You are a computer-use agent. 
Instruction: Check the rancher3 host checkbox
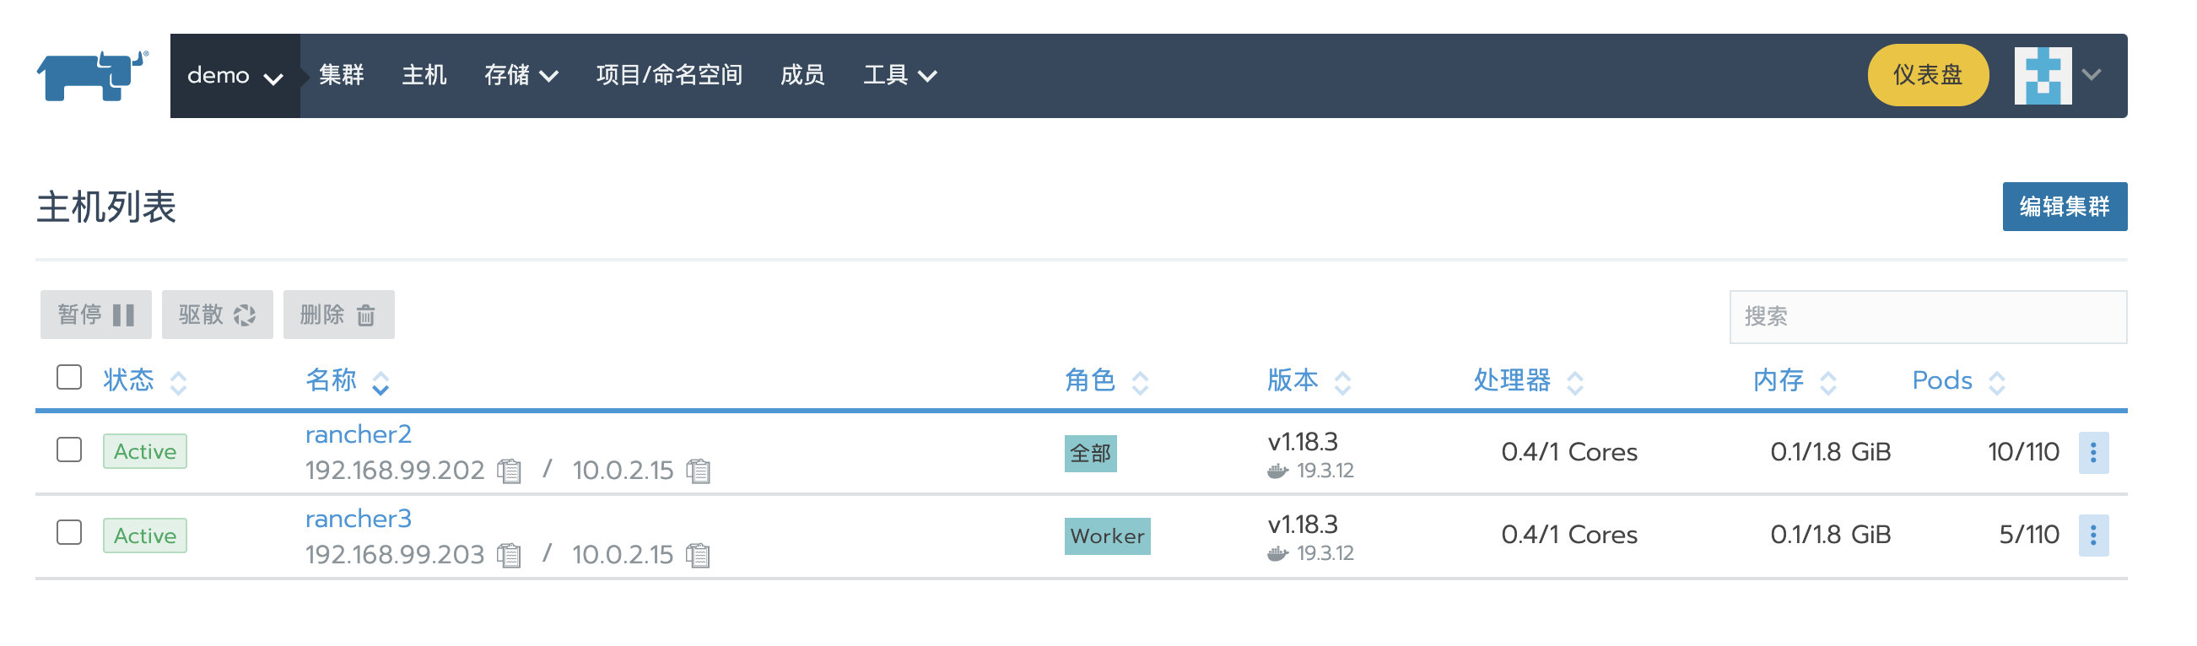click(69, 534)
